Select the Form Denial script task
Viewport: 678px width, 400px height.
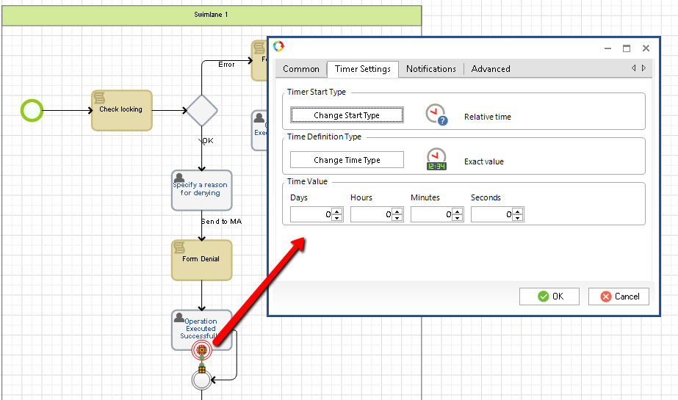tap(201, 259)
